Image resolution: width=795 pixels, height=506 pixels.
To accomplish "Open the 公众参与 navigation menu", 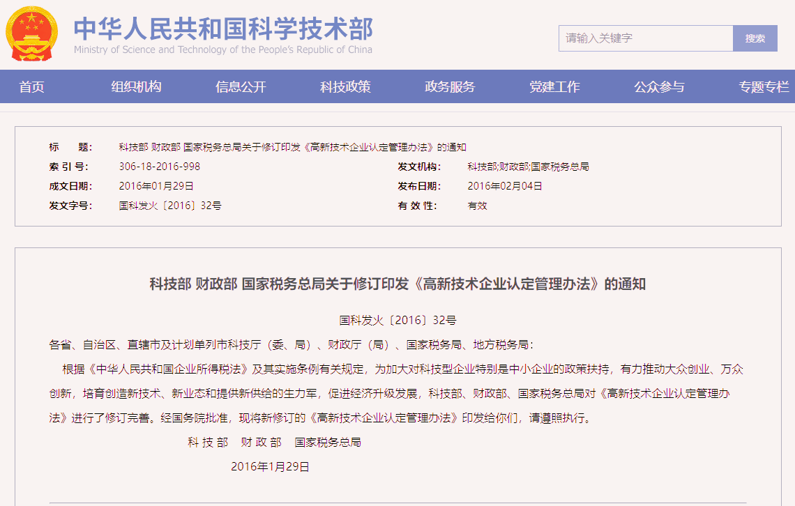I will coord(659,86).
